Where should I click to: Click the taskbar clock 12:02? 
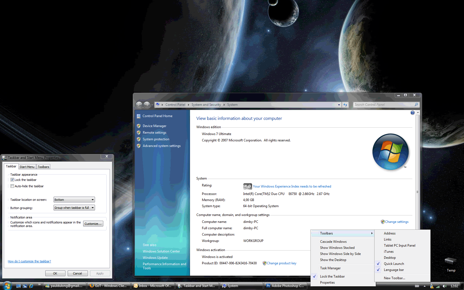click(x=454, y=286)
